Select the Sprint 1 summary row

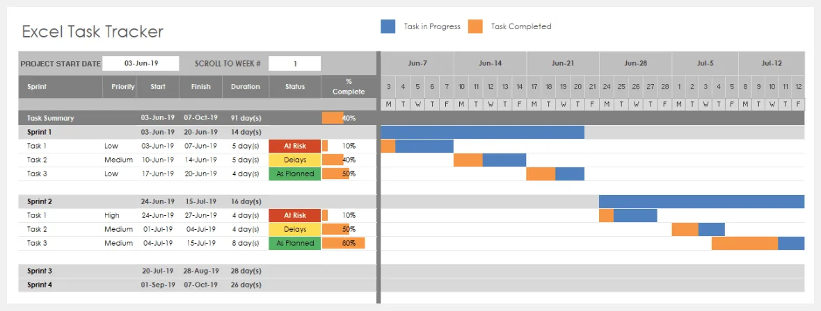pos(40,132)
